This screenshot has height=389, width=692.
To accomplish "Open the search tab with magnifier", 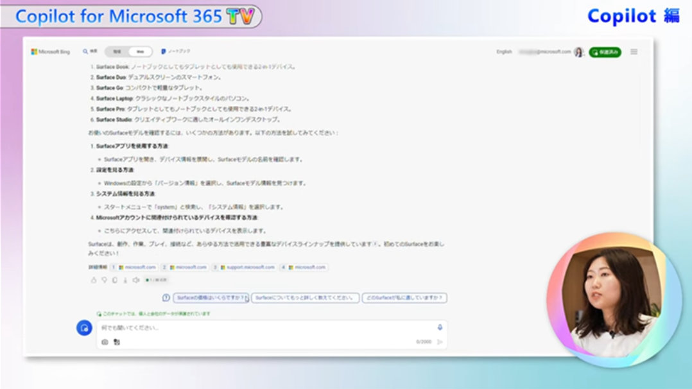I will 90,51.
